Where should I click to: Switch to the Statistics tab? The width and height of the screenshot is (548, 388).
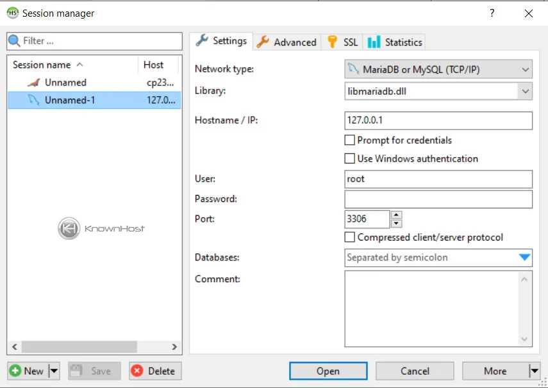[395, 42]
